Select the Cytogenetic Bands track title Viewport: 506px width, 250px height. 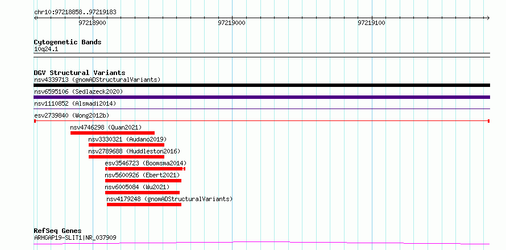click(68, 42)
